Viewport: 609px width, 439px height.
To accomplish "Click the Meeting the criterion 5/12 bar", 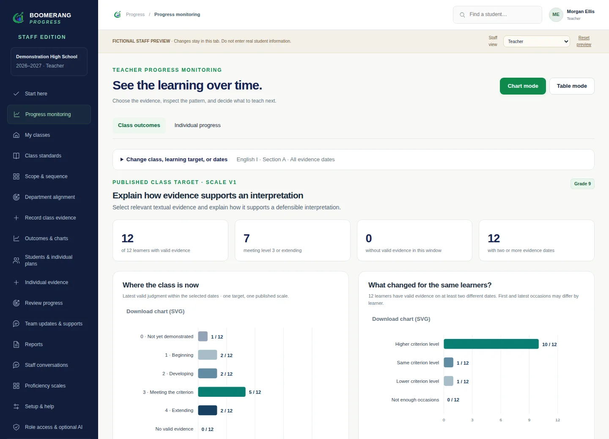I will [222, 392].
